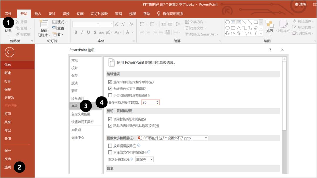Select Export (导出) in Backstage menu
Viewport: 317px width, 178px height.
click(x=8, y=130)
